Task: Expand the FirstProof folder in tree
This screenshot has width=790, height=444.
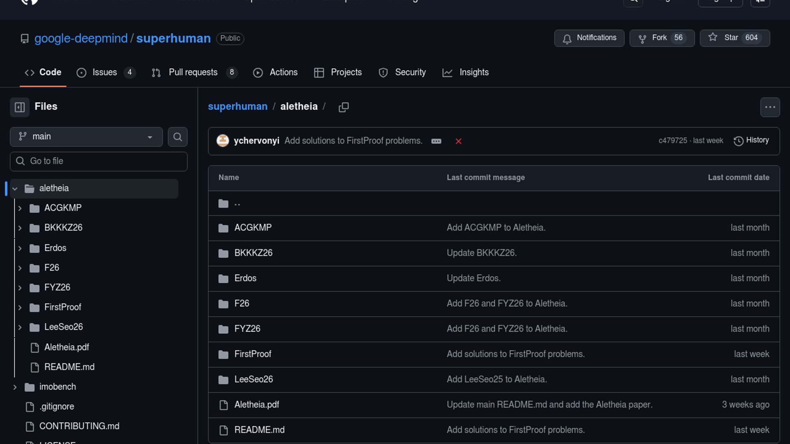Action: tap(20, 308)
